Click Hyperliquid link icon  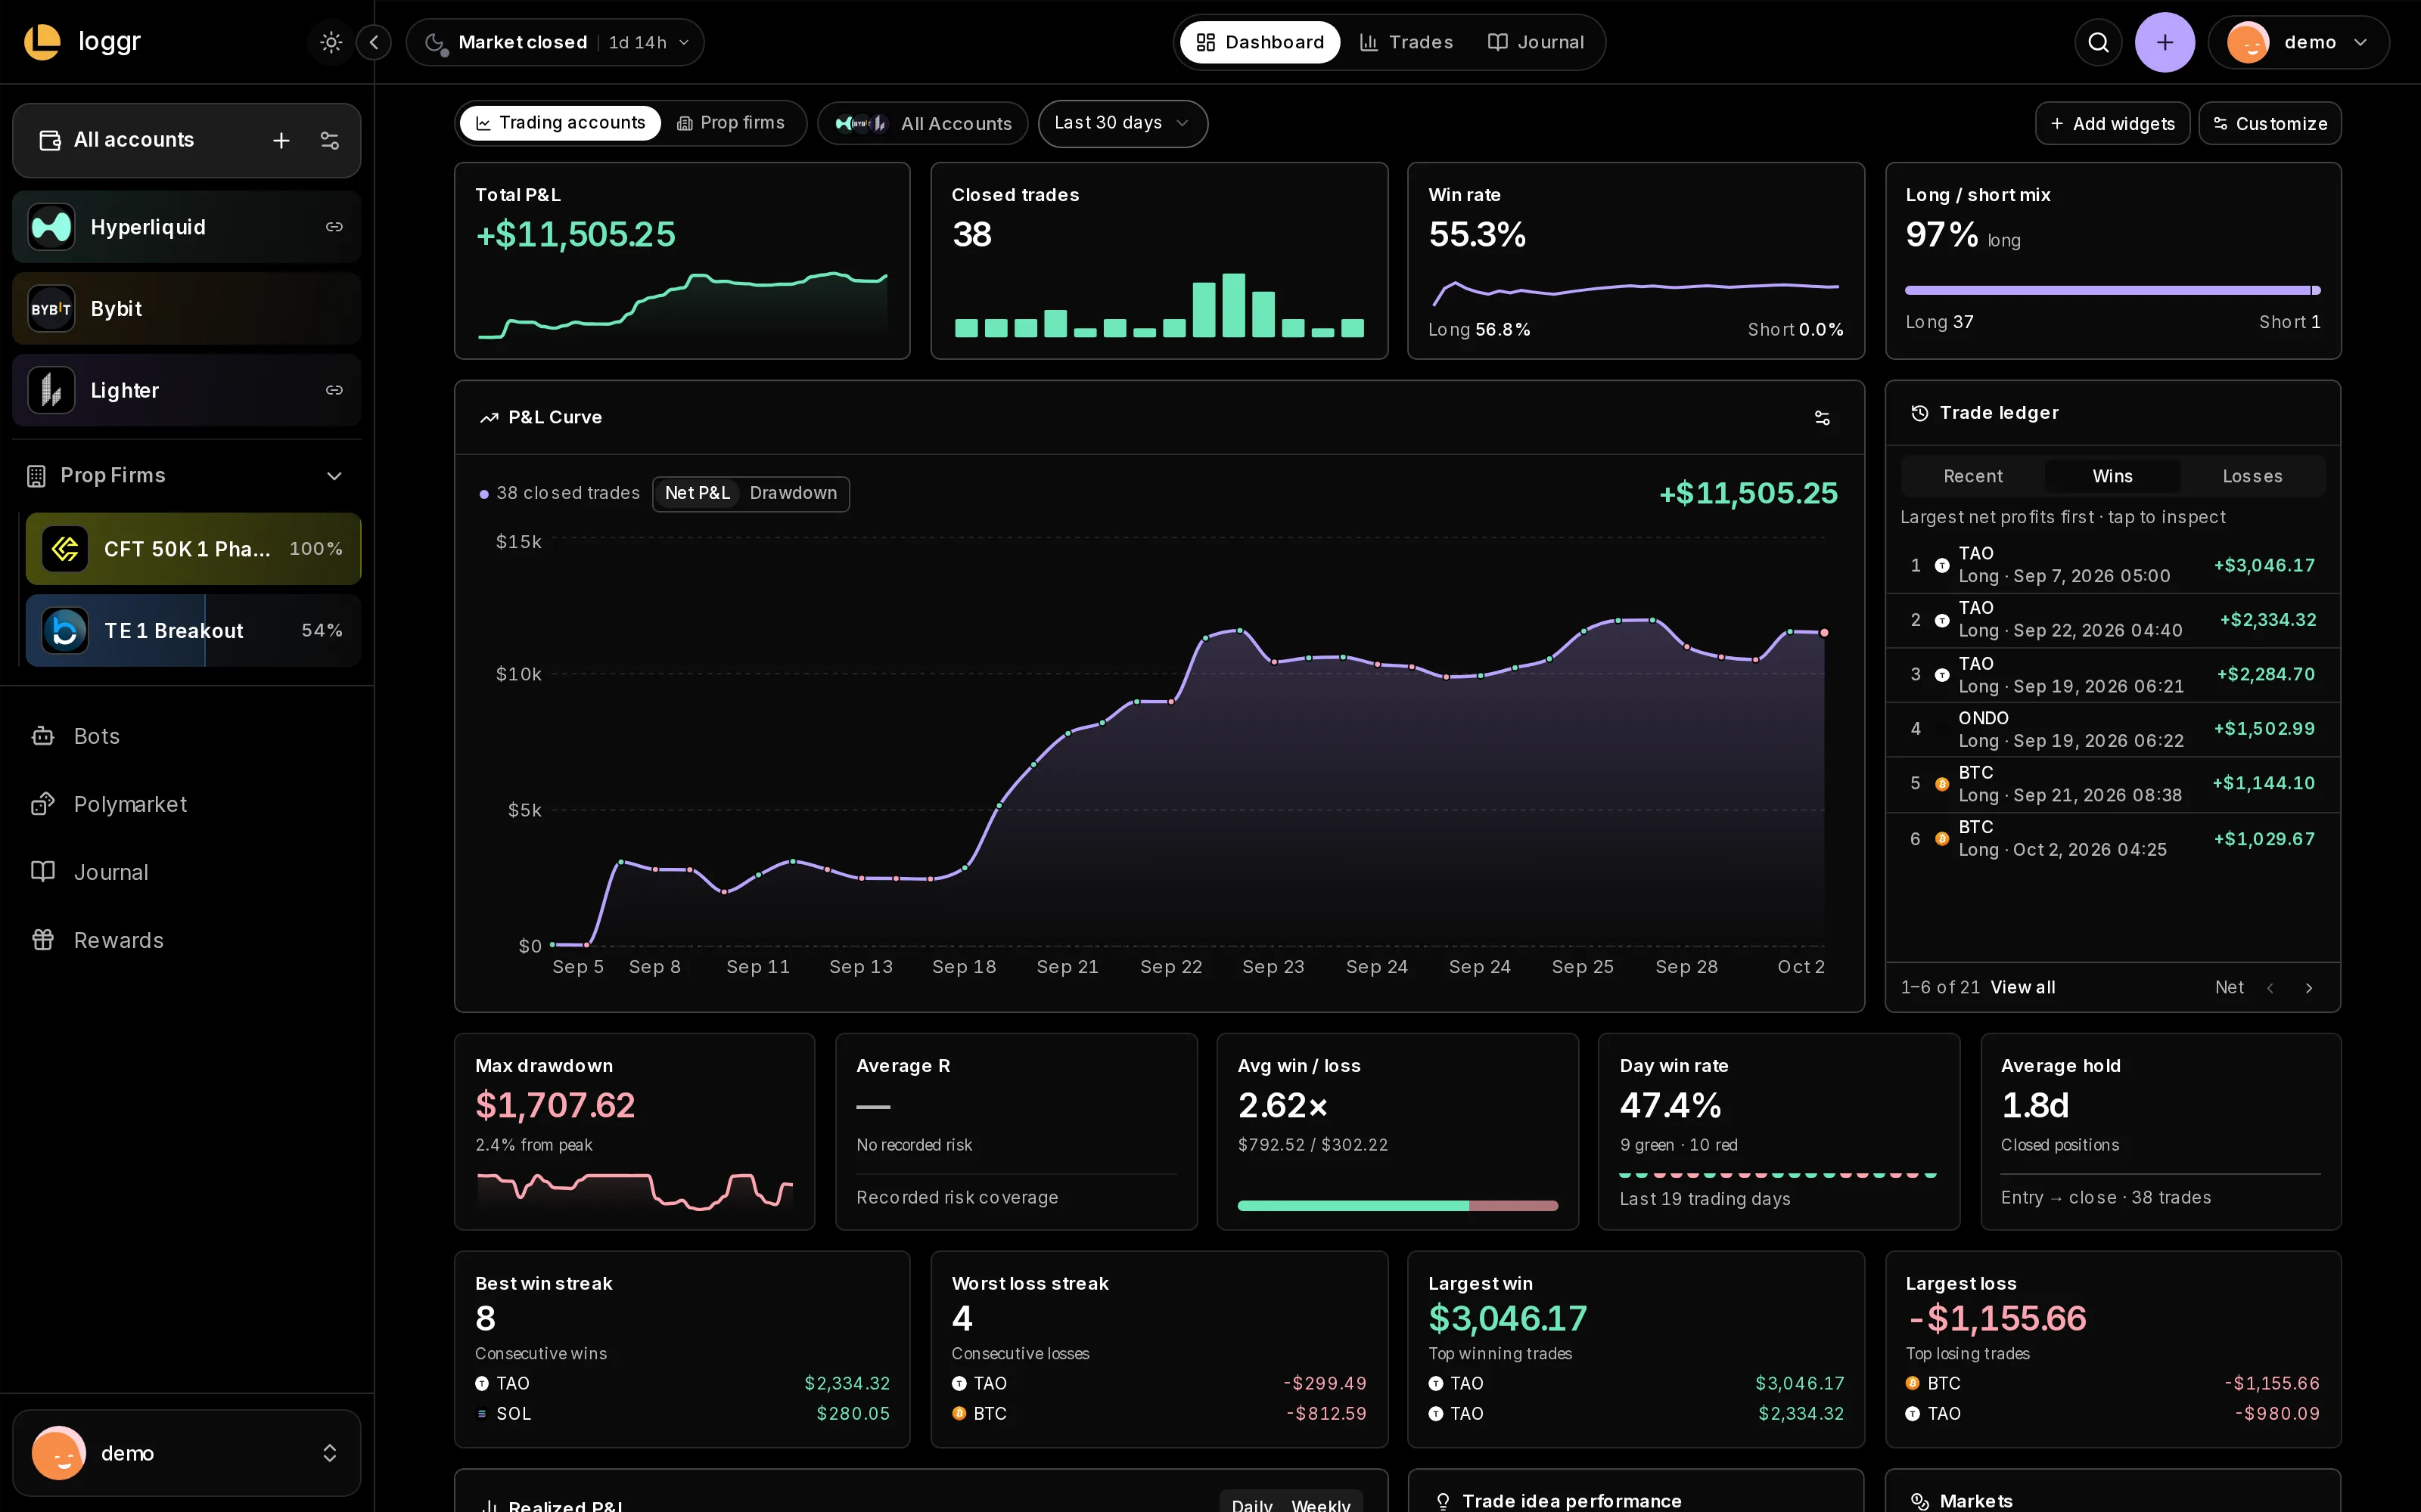coord(334,227)
